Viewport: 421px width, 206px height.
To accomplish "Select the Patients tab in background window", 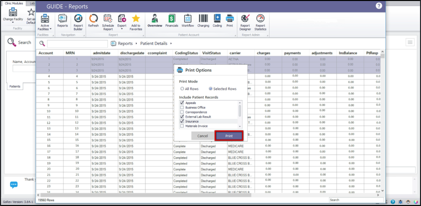I will point(15,86).
